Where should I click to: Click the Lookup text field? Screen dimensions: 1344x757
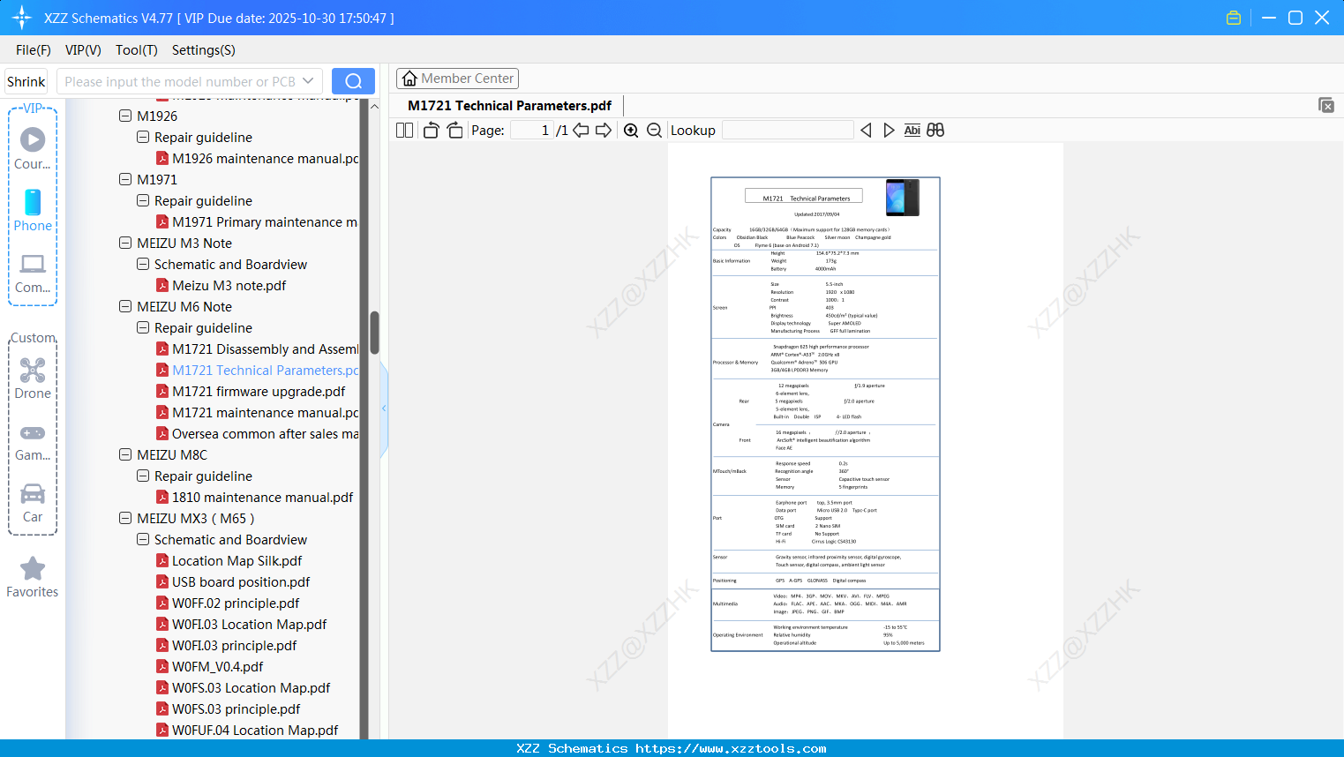pyautogui.click(x=788, y=131)
